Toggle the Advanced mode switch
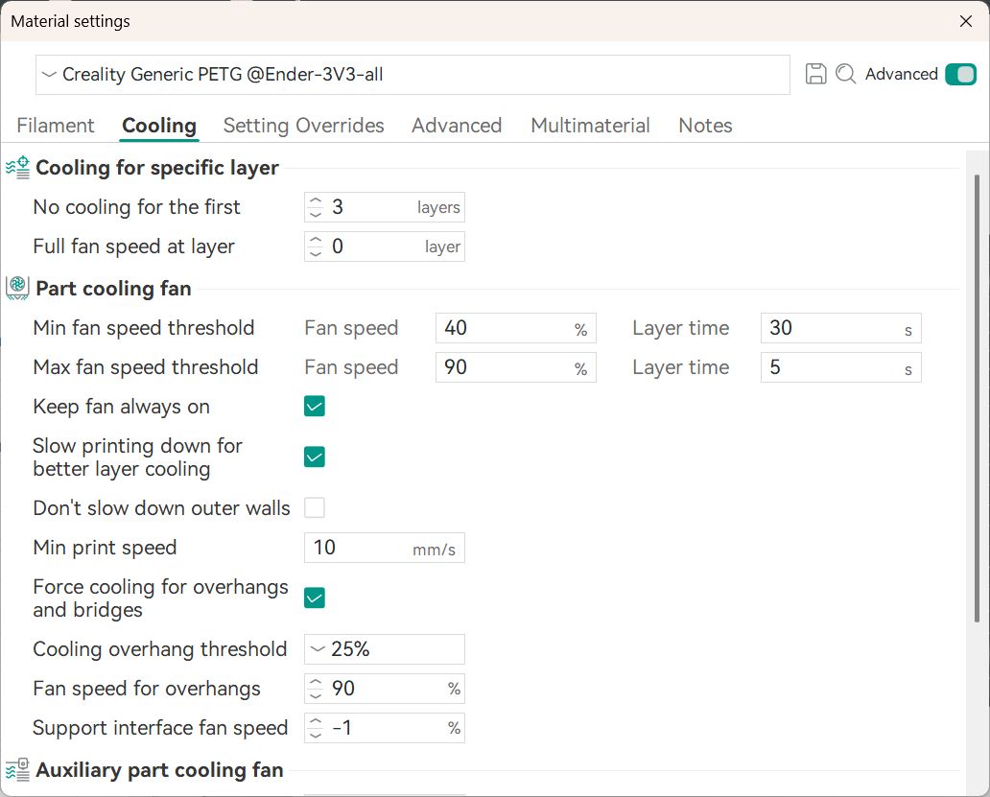The width and height of the screenshot is (990, 797). tap(960, 75)
